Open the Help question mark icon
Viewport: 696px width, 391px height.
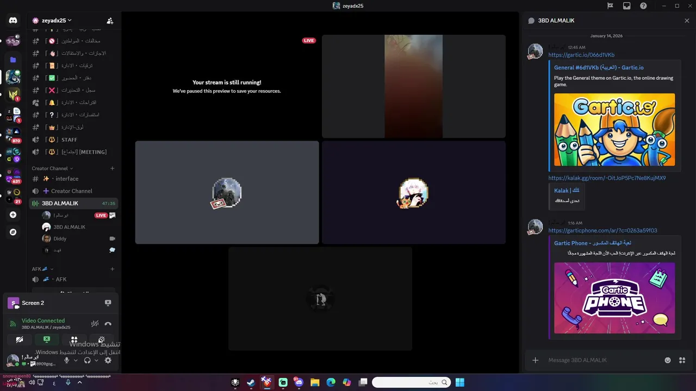(643, 6)
